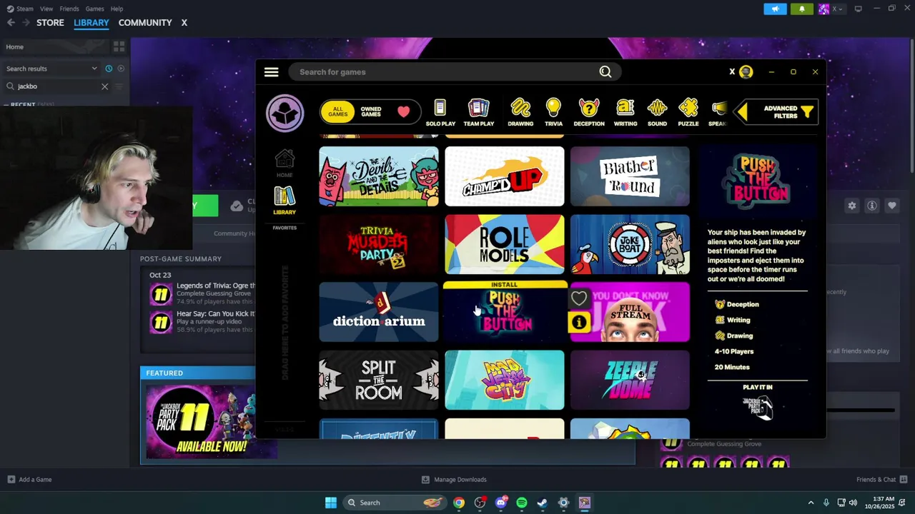
Task: Open Friends & Chat
Action: click(x=882, y=480)
